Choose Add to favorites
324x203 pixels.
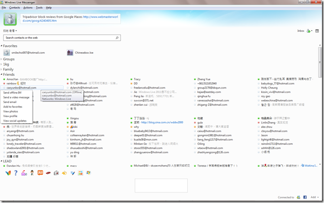coord(16,107)
